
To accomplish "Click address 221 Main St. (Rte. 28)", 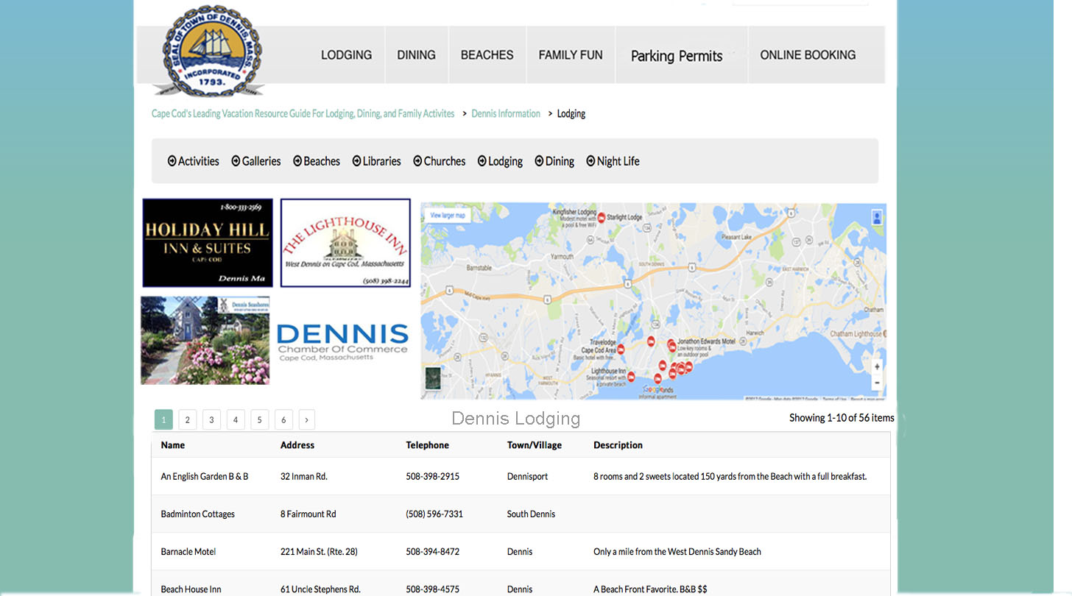I will [319, 551].
